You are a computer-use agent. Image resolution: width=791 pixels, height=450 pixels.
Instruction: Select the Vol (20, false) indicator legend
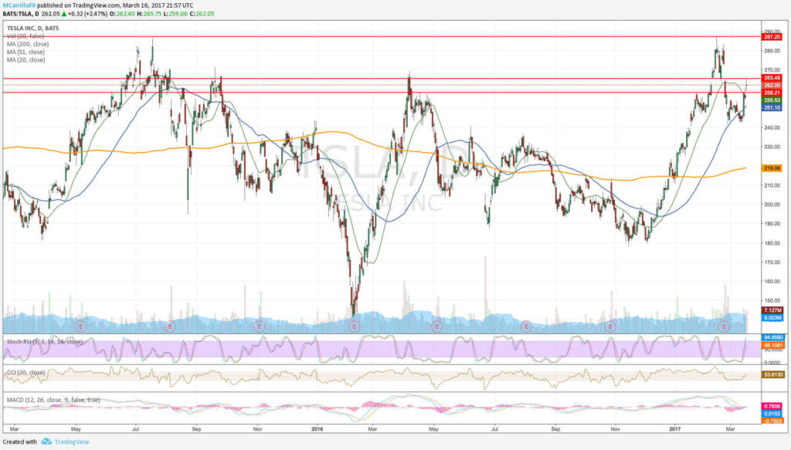25,36
